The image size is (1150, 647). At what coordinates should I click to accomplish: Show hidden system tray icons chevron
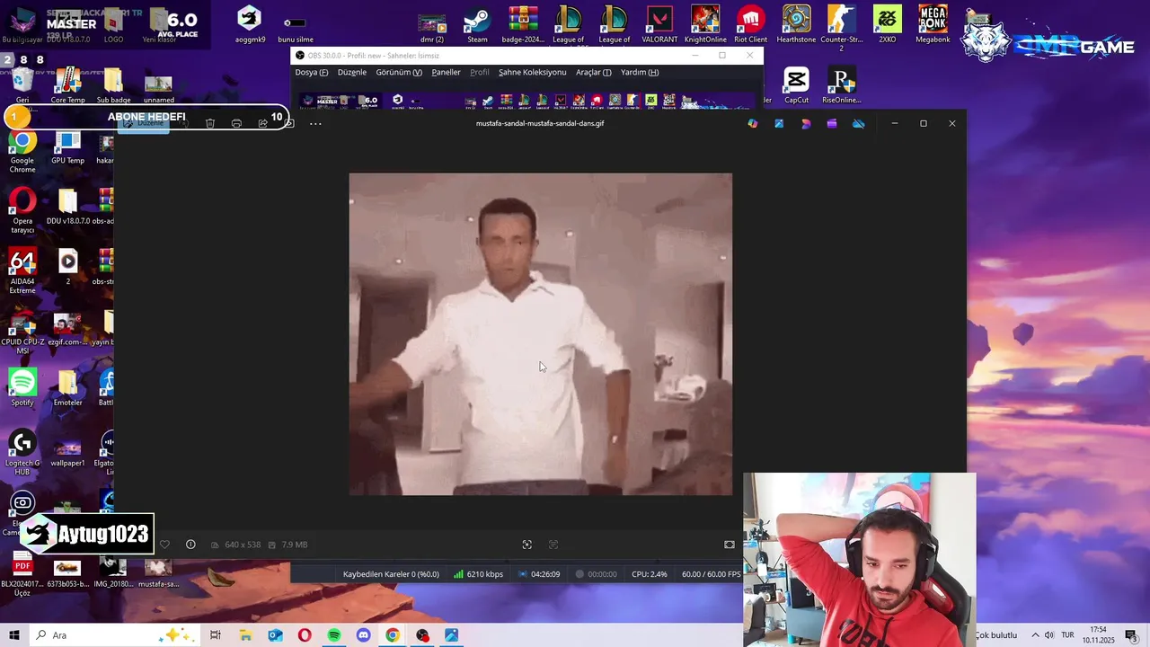pyautogui.click(x=1035, y=635)
